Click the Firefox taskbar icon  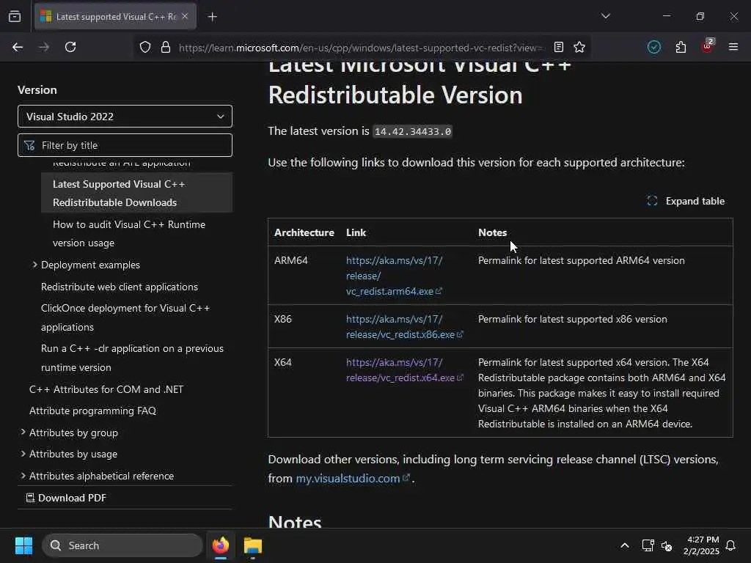click(221, 545)
